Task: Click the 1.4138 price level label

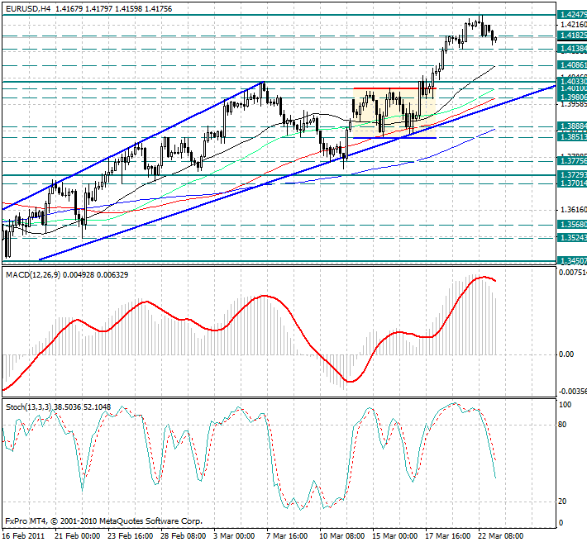Action: 572,49
